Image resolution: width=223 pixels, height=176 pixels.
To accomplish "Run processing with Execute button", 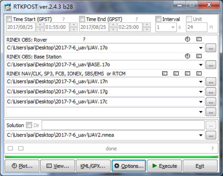I will [x=164, y=166].
